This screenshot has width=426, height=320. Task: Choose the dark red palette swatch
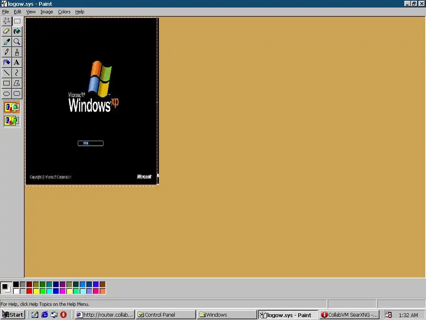tap(30, 285)
